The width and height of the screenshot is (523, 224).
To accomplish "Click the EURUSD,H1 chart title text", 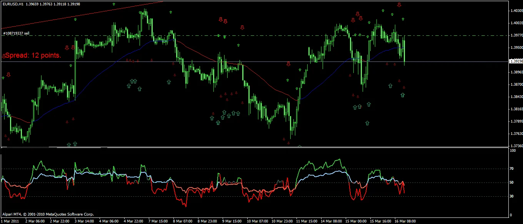I will point(13,4).
